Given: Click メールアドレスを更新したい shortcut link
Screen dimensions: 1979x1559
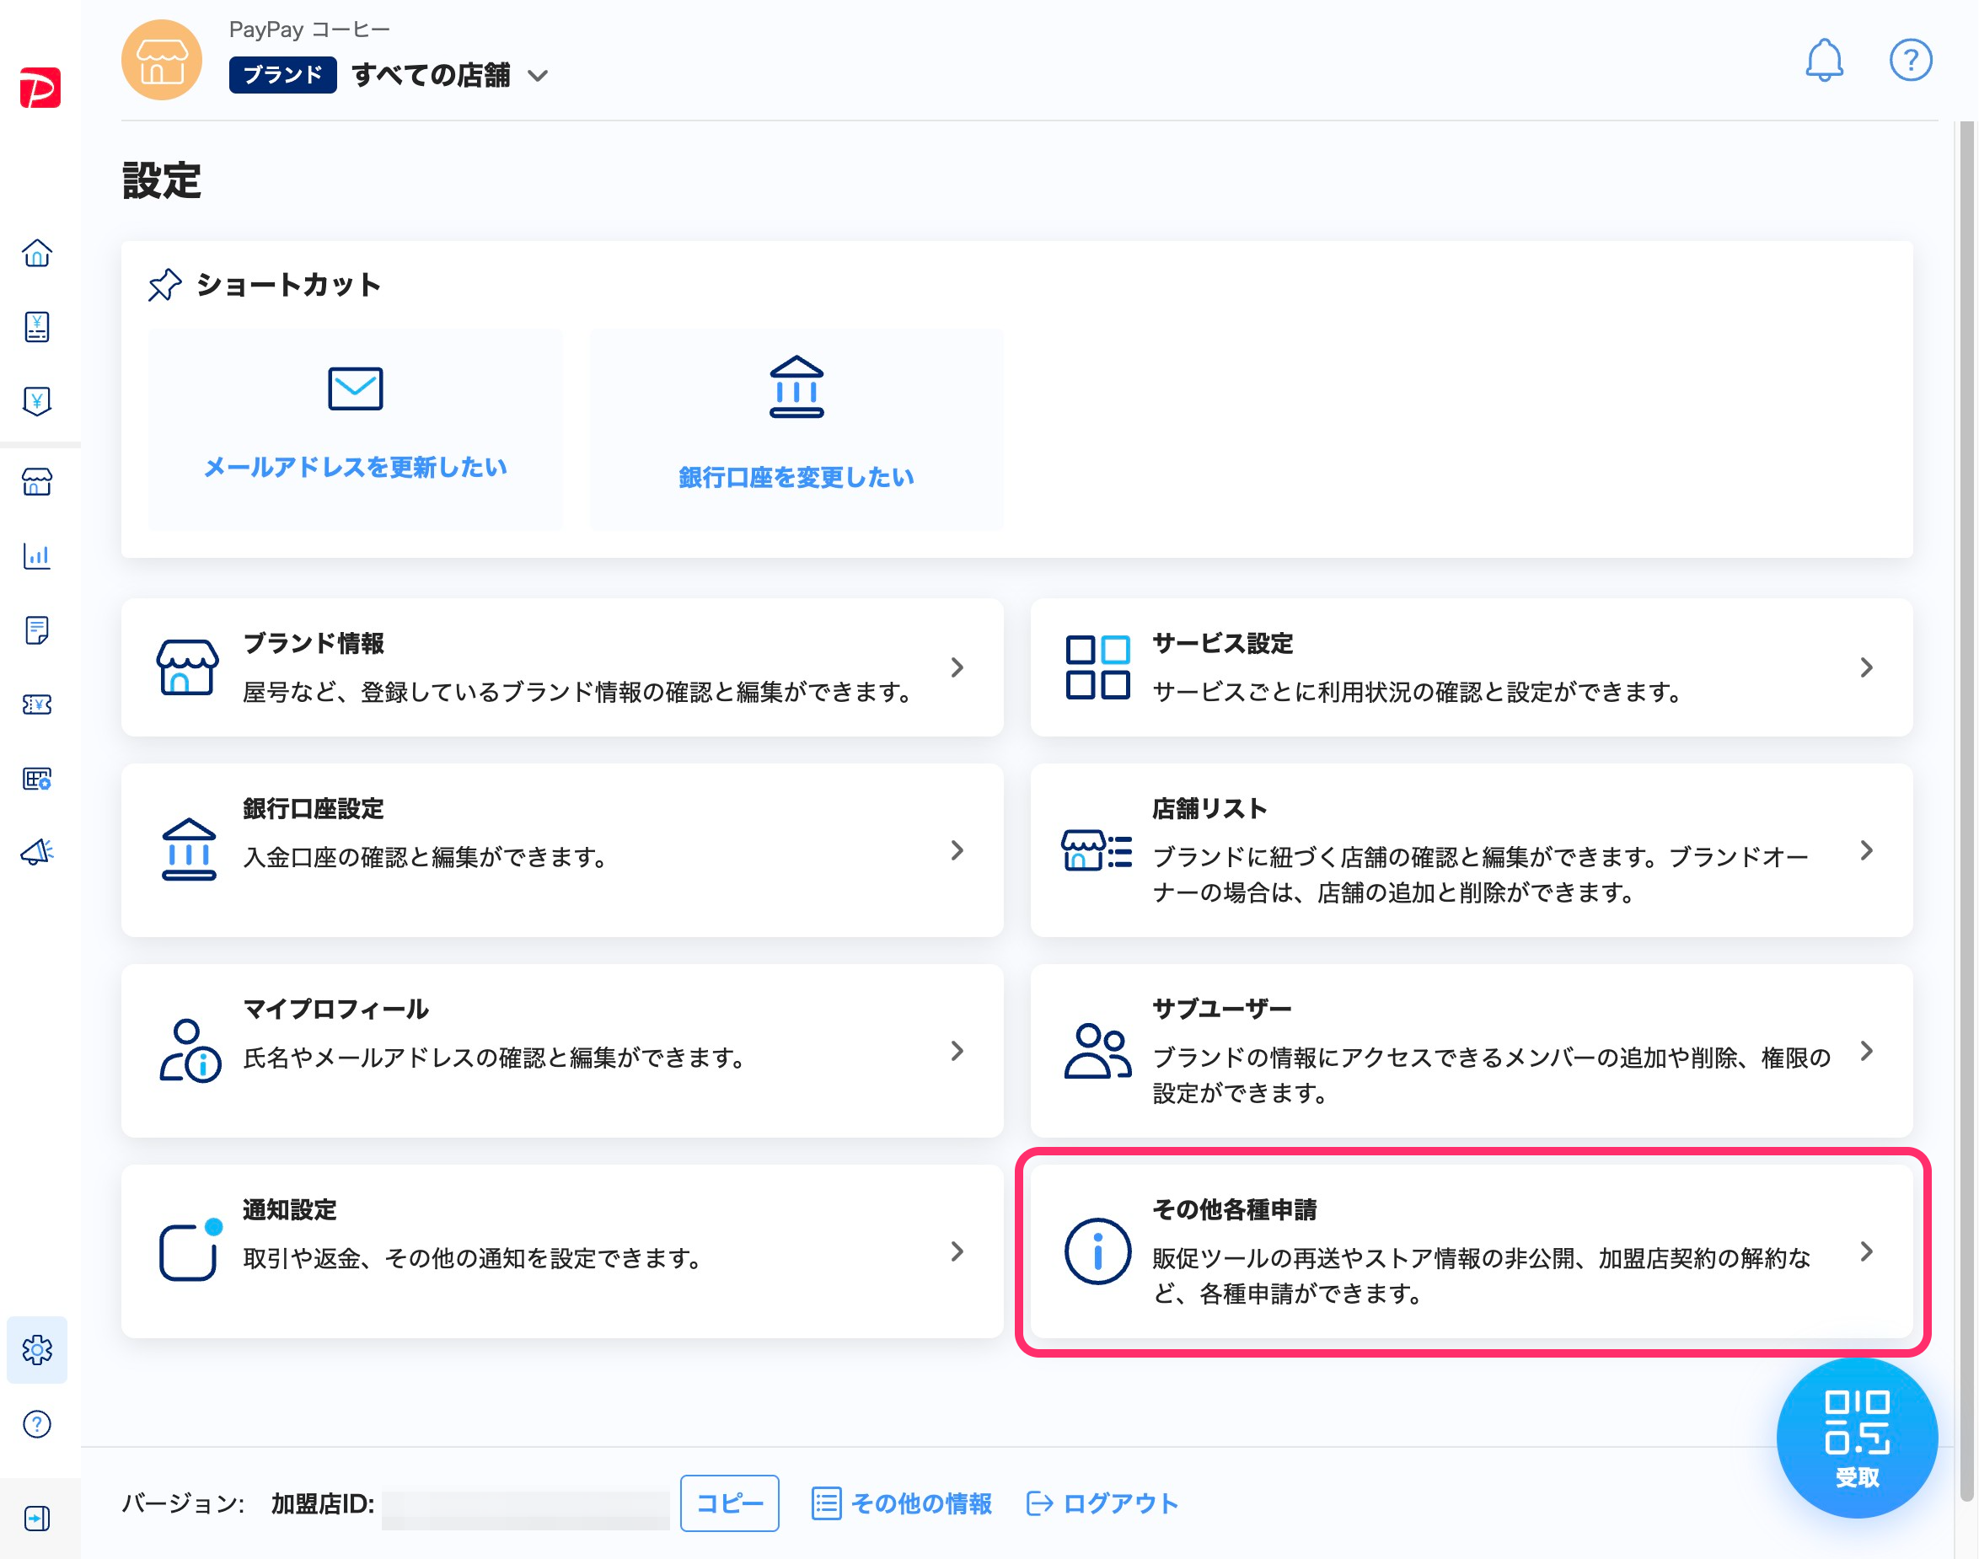Looking at the screenshot, I should tap(355, 468).
